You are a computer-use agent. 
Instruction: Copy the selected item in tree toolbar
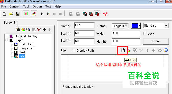(28, 30)
